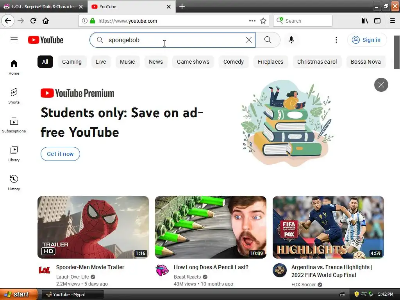Dismiss the YouTube Premium banner
Viewport: 400px width, 300px height.
[381, 85]
